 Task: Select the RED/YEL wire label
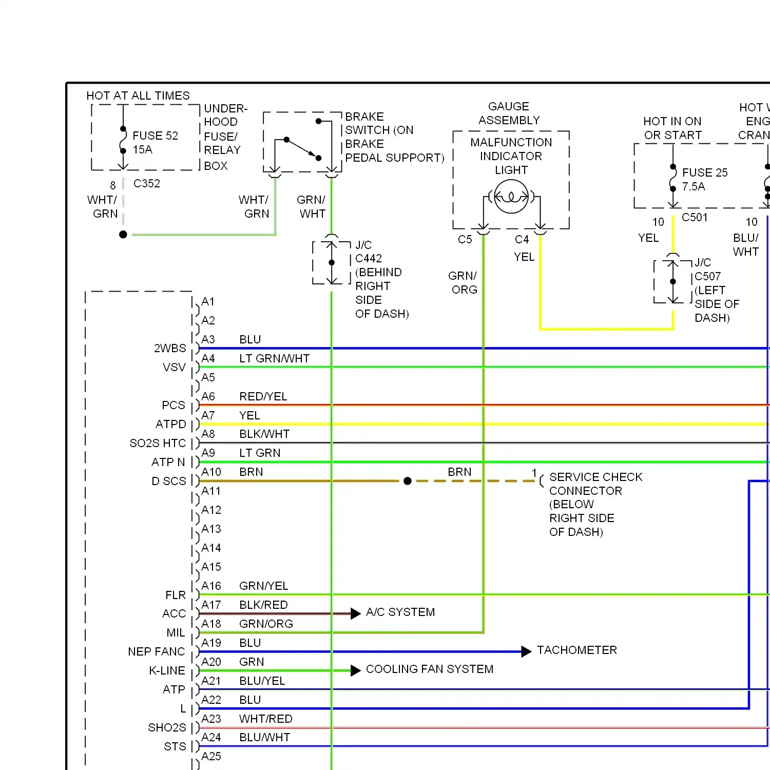(263, 396)
